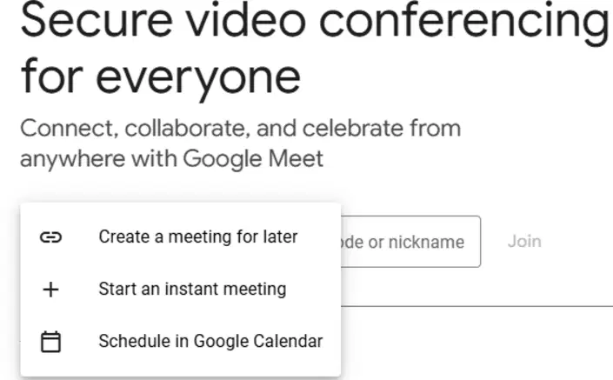Viewport: 613px width, 380px height.
Task: Choose "Start an instant meeting" option
Action: coord(181,290)
